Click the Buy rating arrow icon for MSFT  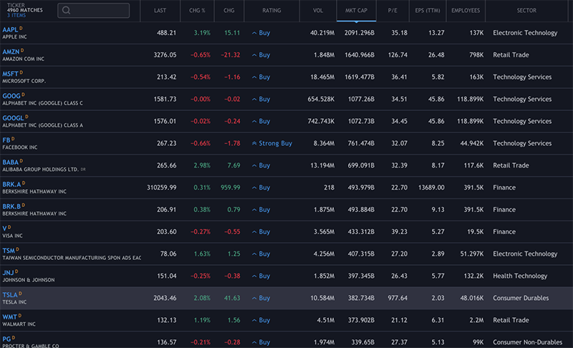tap(254, 77)
